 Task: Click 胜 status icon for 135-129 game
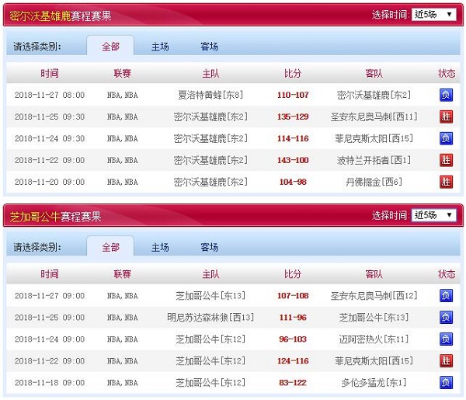click(x=446, y=117)
